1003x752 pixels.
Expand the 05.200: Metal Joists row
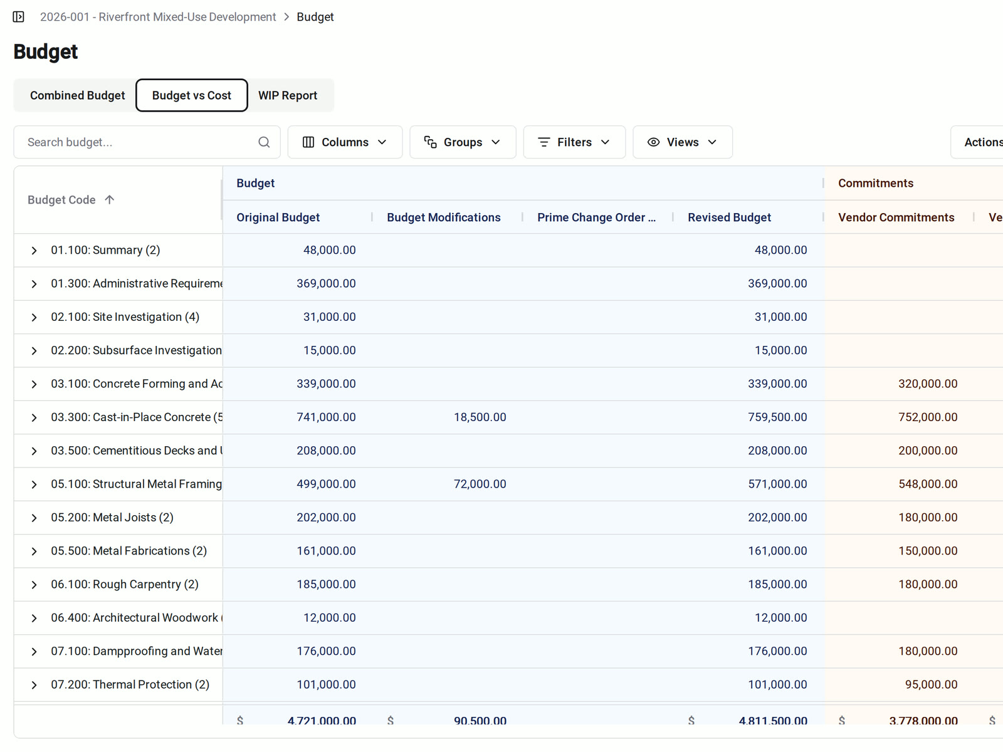(x=34, y=518)
